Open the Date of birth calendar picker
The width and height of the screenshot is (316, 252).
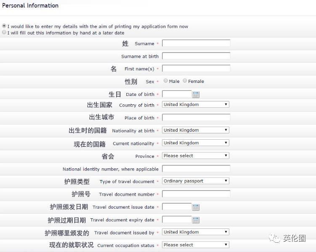[196, 95]
